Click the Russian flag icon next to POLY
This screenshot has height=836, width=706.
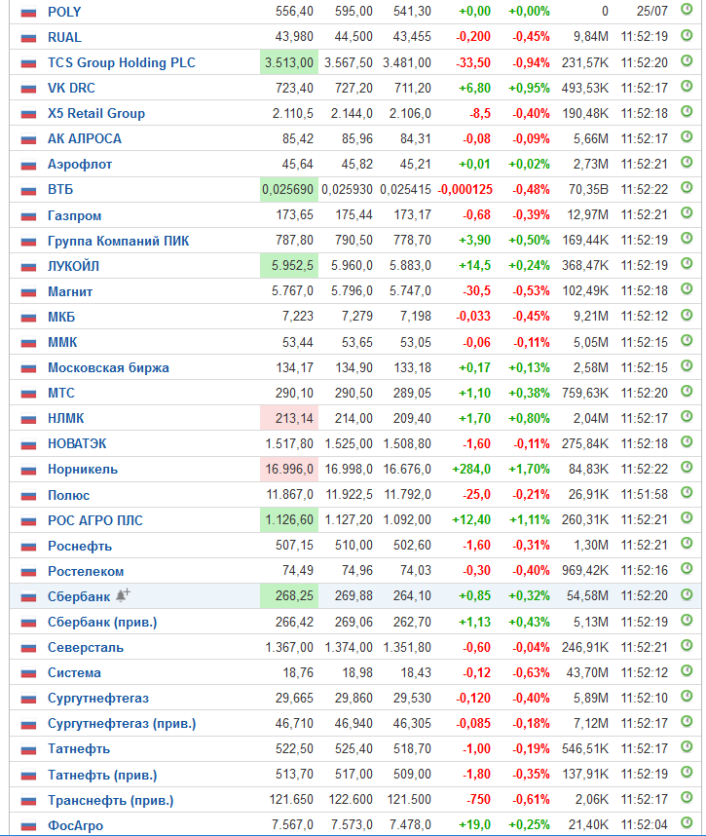coord(29,13)
